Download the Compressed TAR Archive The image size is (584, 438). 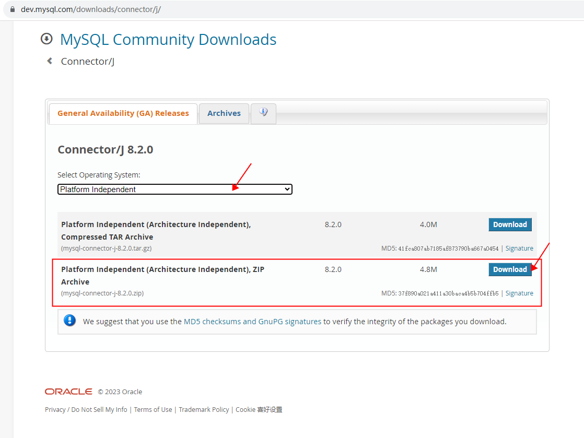point(510,224)
